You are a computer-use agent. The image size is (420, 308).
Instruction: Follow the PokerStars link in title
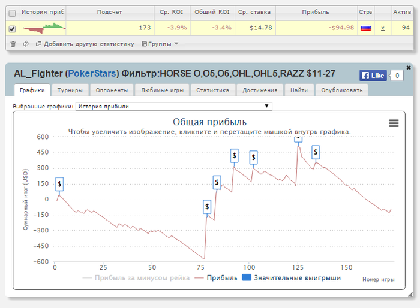pyautogui.click(x=92, y=73)
